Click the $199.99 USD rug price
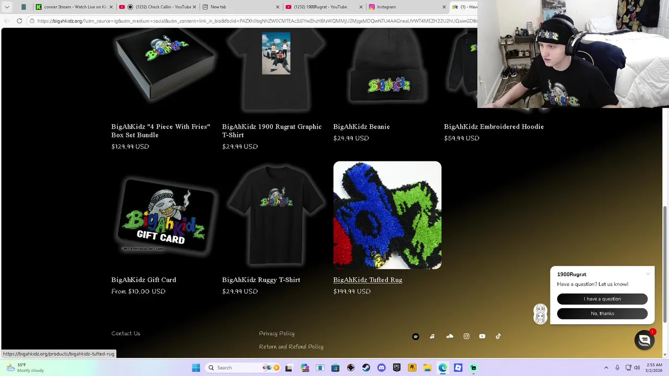This screenshot has width=669, height=376. tap(352, 291)
